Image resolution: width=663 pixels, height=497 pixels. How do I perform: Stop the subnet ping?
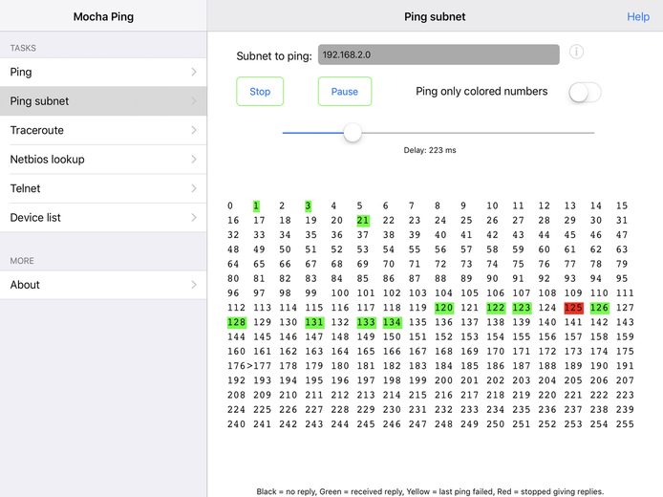(260, 92)
